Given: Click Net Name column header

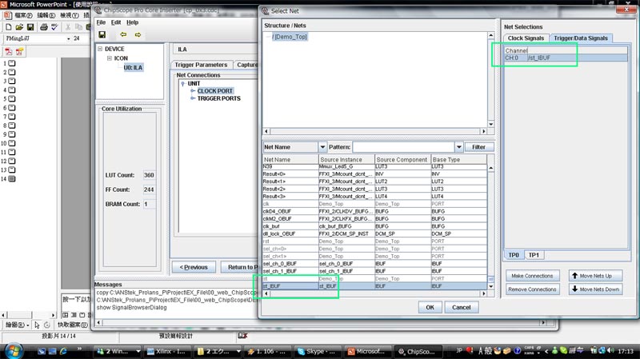Looking at the screenshot, I should [x=290, y=159].
